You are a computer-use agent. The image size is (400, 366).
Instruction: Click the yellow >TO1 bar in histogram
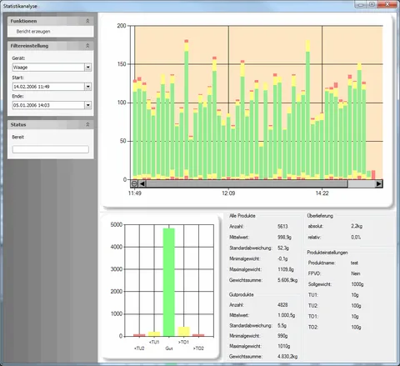point(183,332)
